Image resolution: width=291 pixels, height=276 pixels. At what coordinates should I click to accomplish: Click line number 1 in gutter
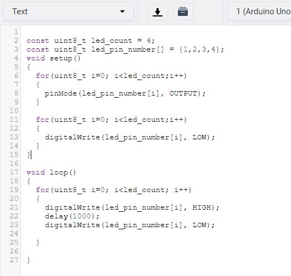pyautogui.click(x=16, y=32)
